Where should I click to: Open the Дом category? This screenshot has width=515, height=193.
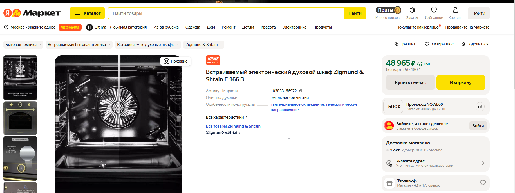211,27
